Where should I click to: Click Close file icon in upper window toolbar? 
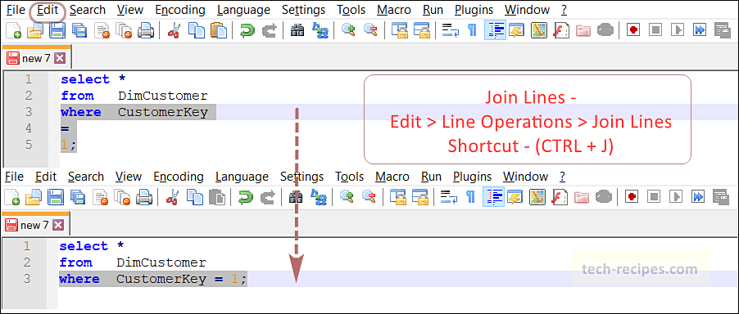click(102, 30)
